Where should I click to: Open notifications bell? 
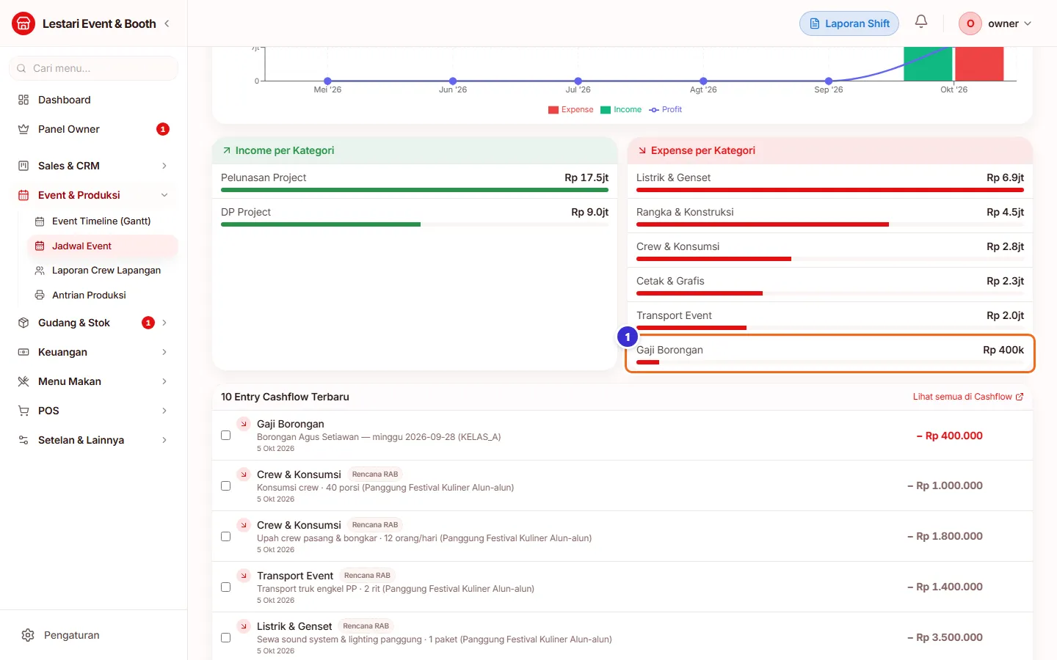click(x=921, y=22)
